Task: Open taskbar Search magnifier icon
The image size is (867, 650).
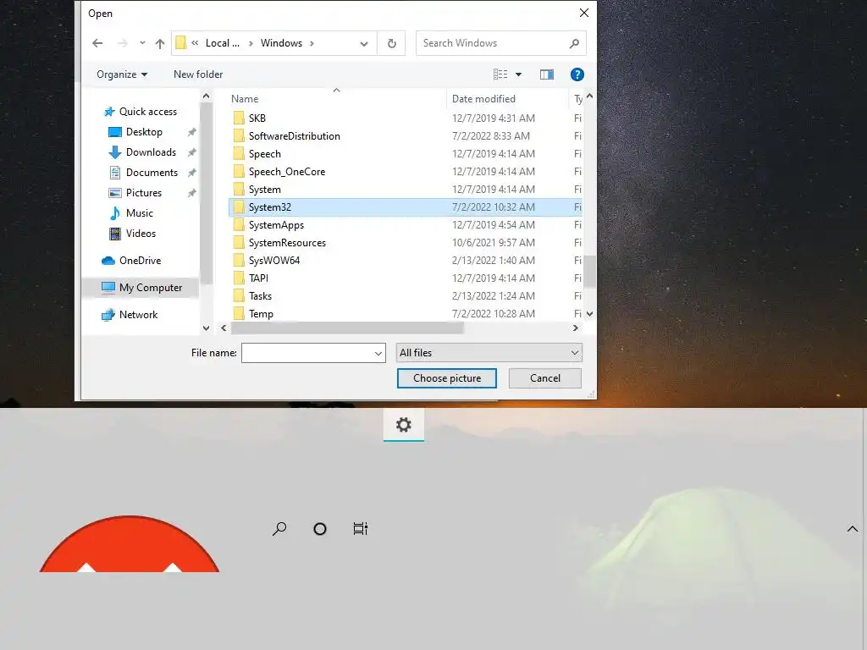Action: pyautogui.click(x=279, y=529)
